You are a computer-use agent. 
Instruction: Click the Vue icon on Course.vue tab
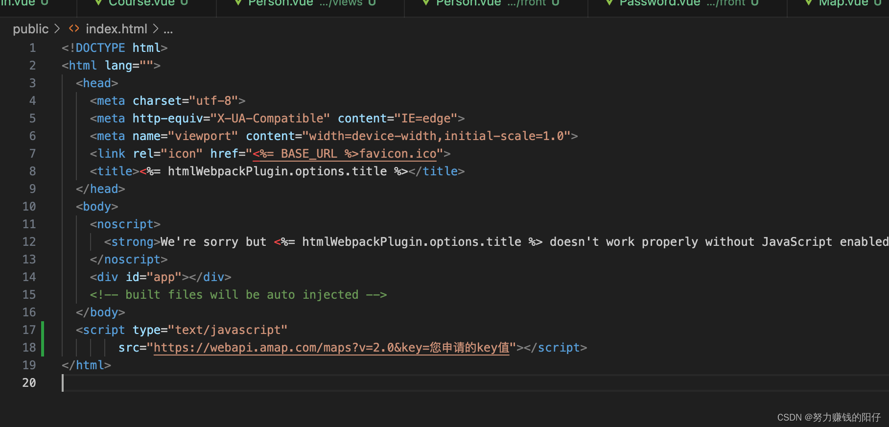pyautogui.click(x=98, y=3)
